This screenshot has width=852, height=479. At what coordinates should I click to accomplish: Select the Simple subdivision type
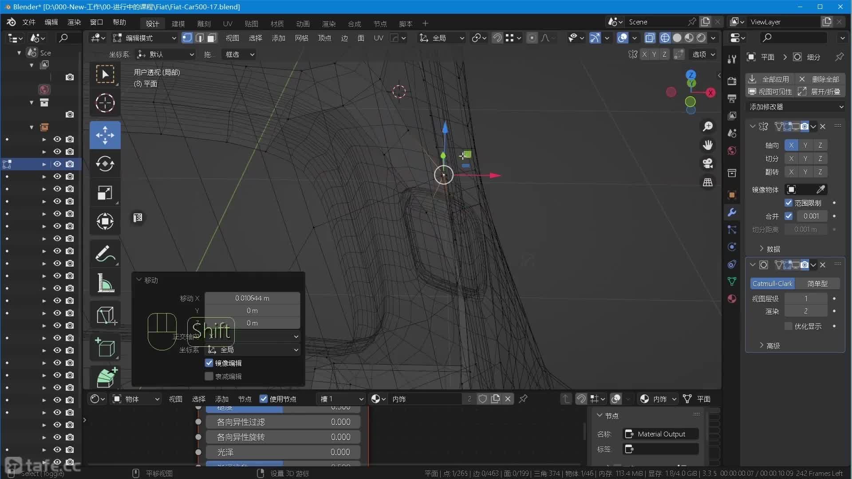point(817,283)
